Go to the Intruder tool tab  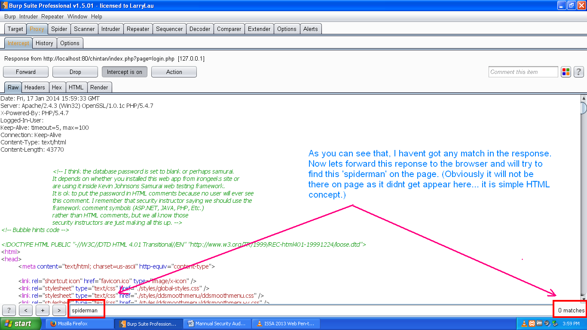tap(111, 29)
